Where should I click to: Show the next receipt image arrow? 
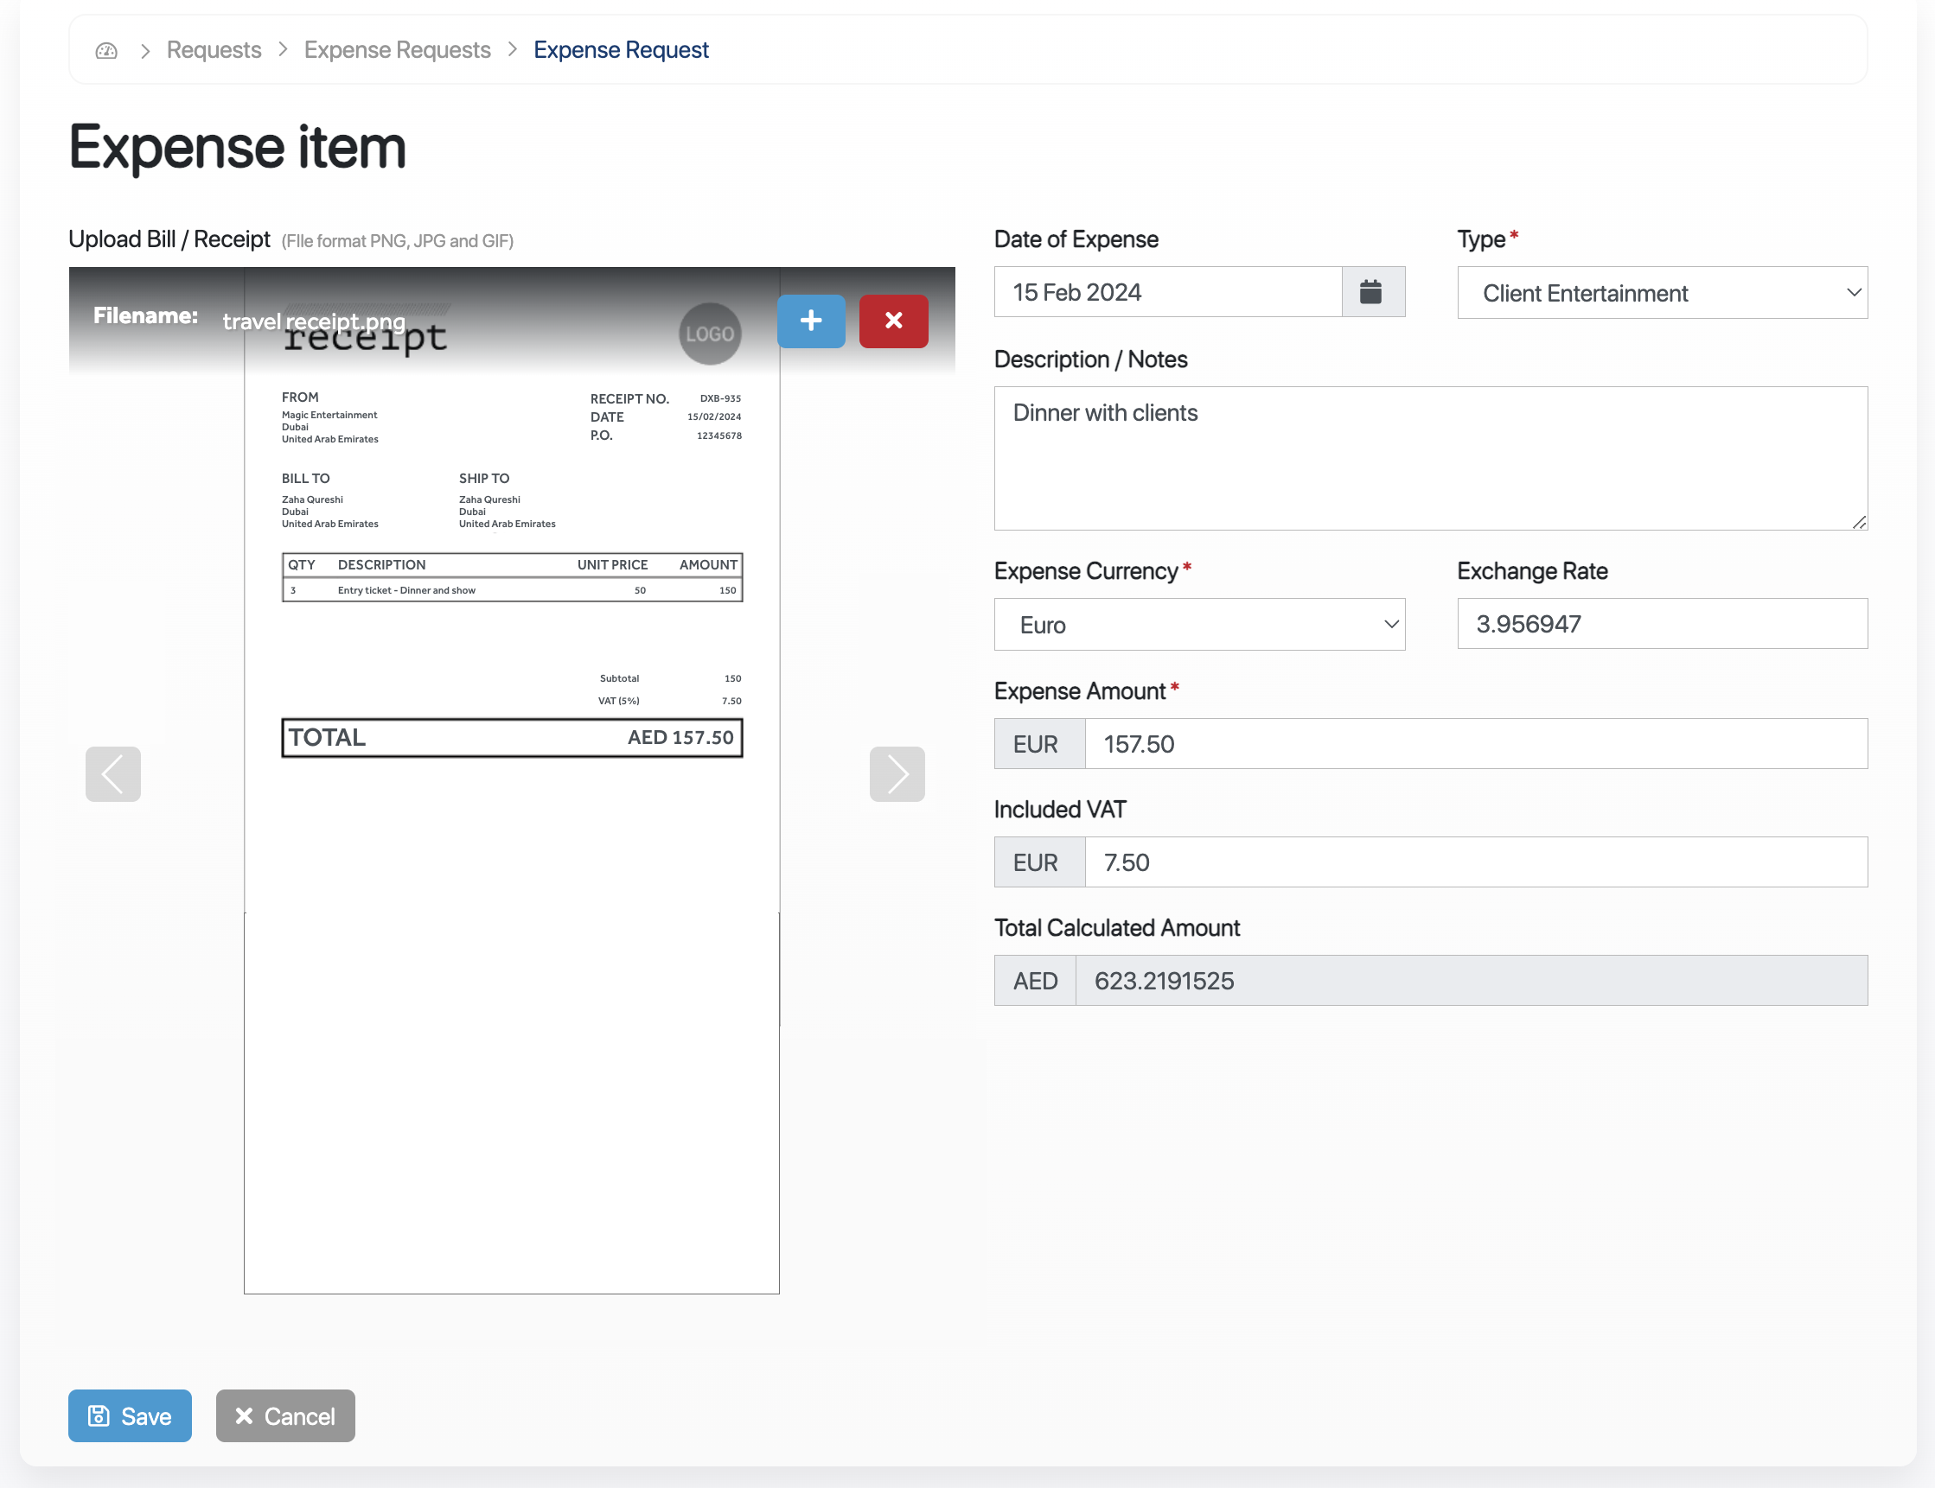(x=897, y=773)
